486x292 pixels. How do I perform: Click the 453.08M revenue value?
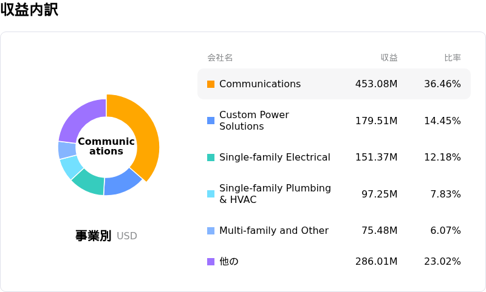(x=376, y=84)
